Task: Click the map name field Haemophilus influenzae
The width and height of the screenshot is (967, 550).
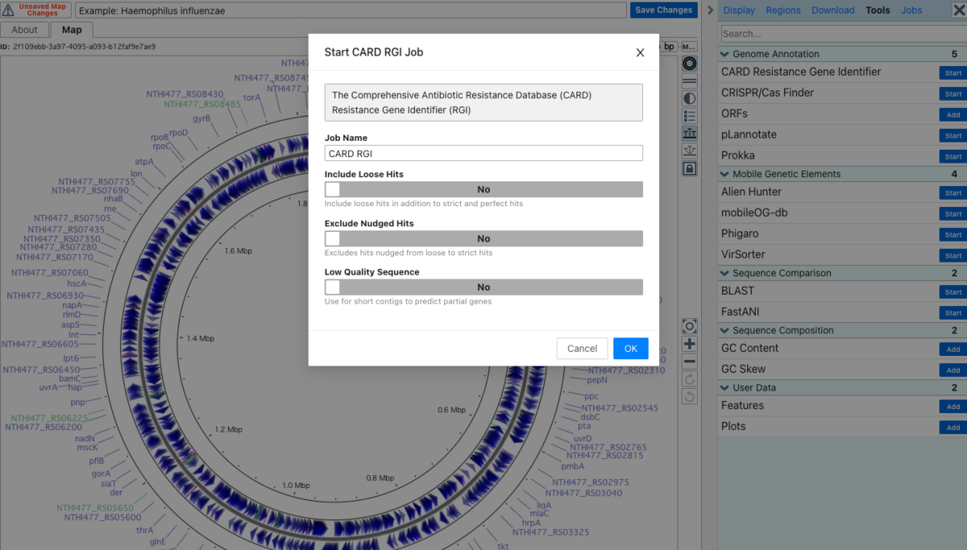Action: point(351,10)
